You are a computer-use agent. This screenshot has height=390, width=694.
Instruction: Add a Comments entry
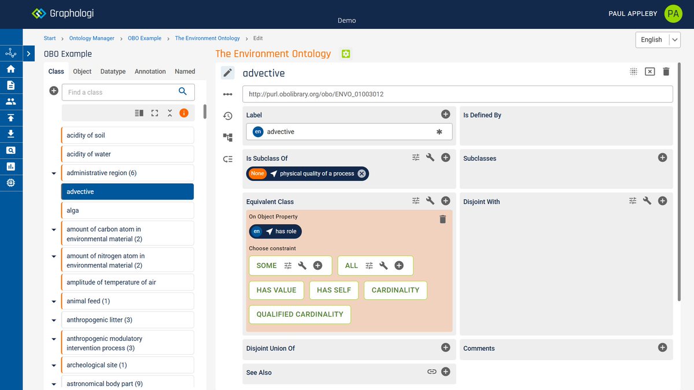point(663,347)
